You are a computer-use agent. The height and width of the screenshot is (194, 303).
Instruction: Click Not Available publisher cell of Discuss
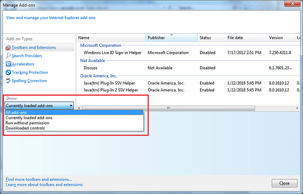(160, 68)
